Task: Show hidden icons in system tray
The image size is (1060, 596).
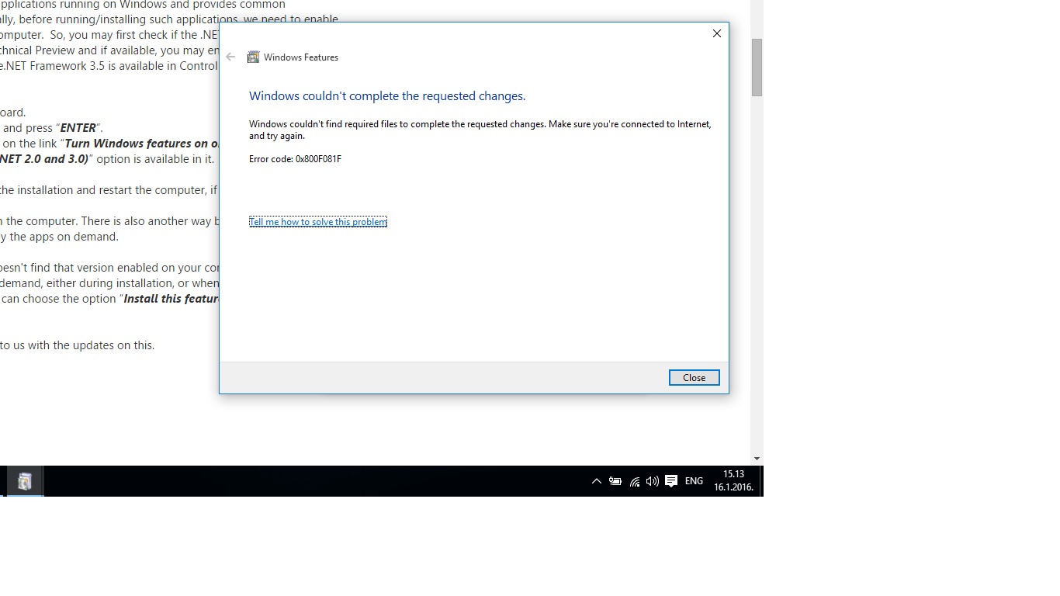Action: pyautogui.click(x=596, y=481)
